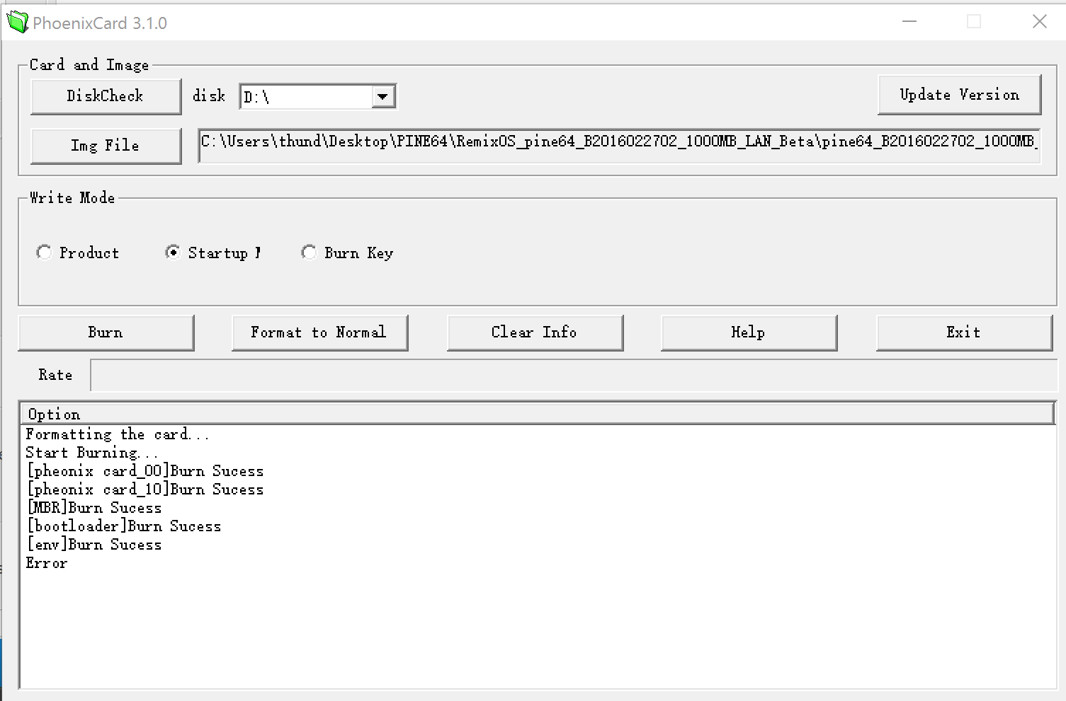Viewport: 1066px width, 701px height.
Task: Click the Option column header
Action: 537,414
